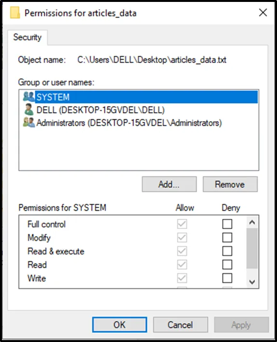Check Deny for Read & execute
277x342 pixels.
point(227,251)
